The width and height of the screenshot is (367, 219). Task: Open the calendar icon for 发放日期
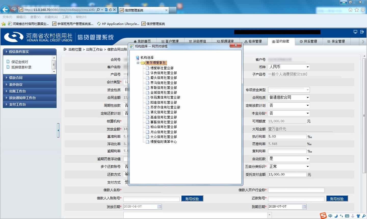point(159,207)
